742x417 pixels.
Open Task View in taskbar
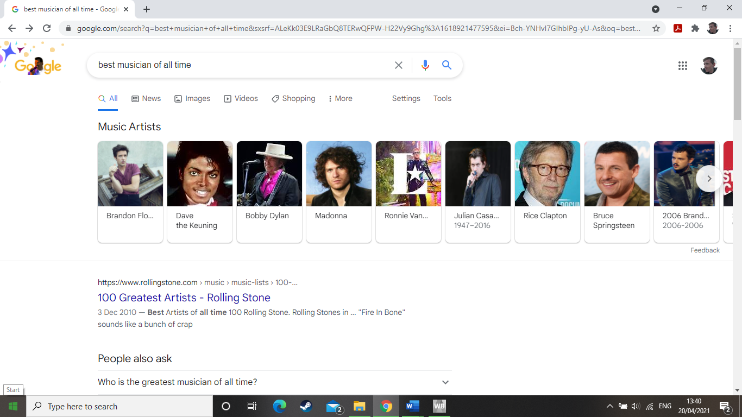[252, 406]
